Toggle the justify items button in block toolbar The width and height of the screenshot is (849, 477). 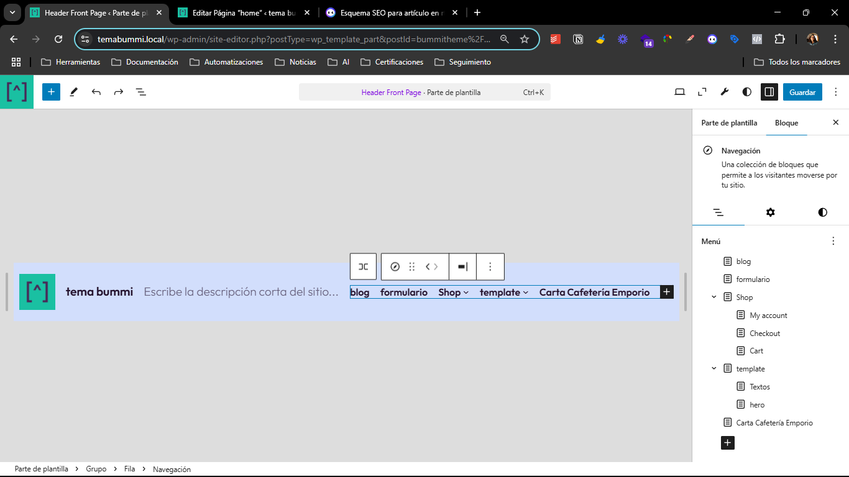462,266
